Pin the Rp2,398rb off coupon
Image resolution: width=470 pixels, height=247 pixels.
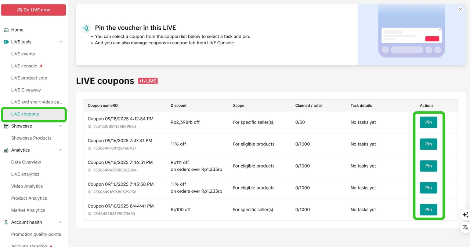coord(429,122)
